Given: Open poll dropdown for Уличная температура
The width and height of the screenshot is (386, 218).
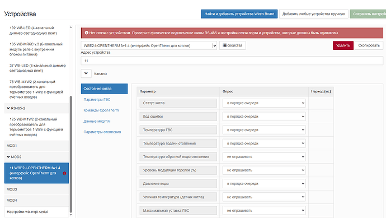Looking at the screenshot, I should coord(264,197).
